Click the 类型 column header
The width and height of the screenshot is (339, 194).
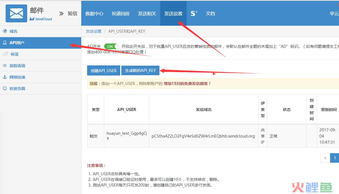(x=96, y=110)
